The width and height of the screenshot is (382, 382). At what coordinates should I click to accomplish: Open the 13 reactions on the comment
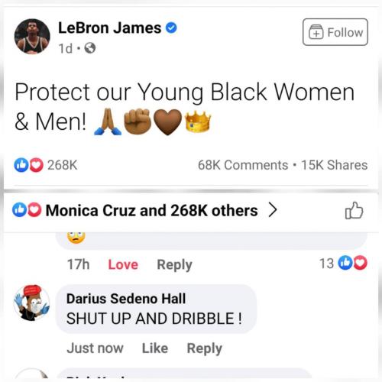click(x=343, y=263)
